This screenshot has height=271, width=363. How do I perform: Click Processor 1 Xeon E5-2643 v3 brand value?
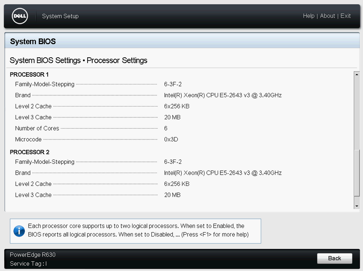[x=223, y=95]
